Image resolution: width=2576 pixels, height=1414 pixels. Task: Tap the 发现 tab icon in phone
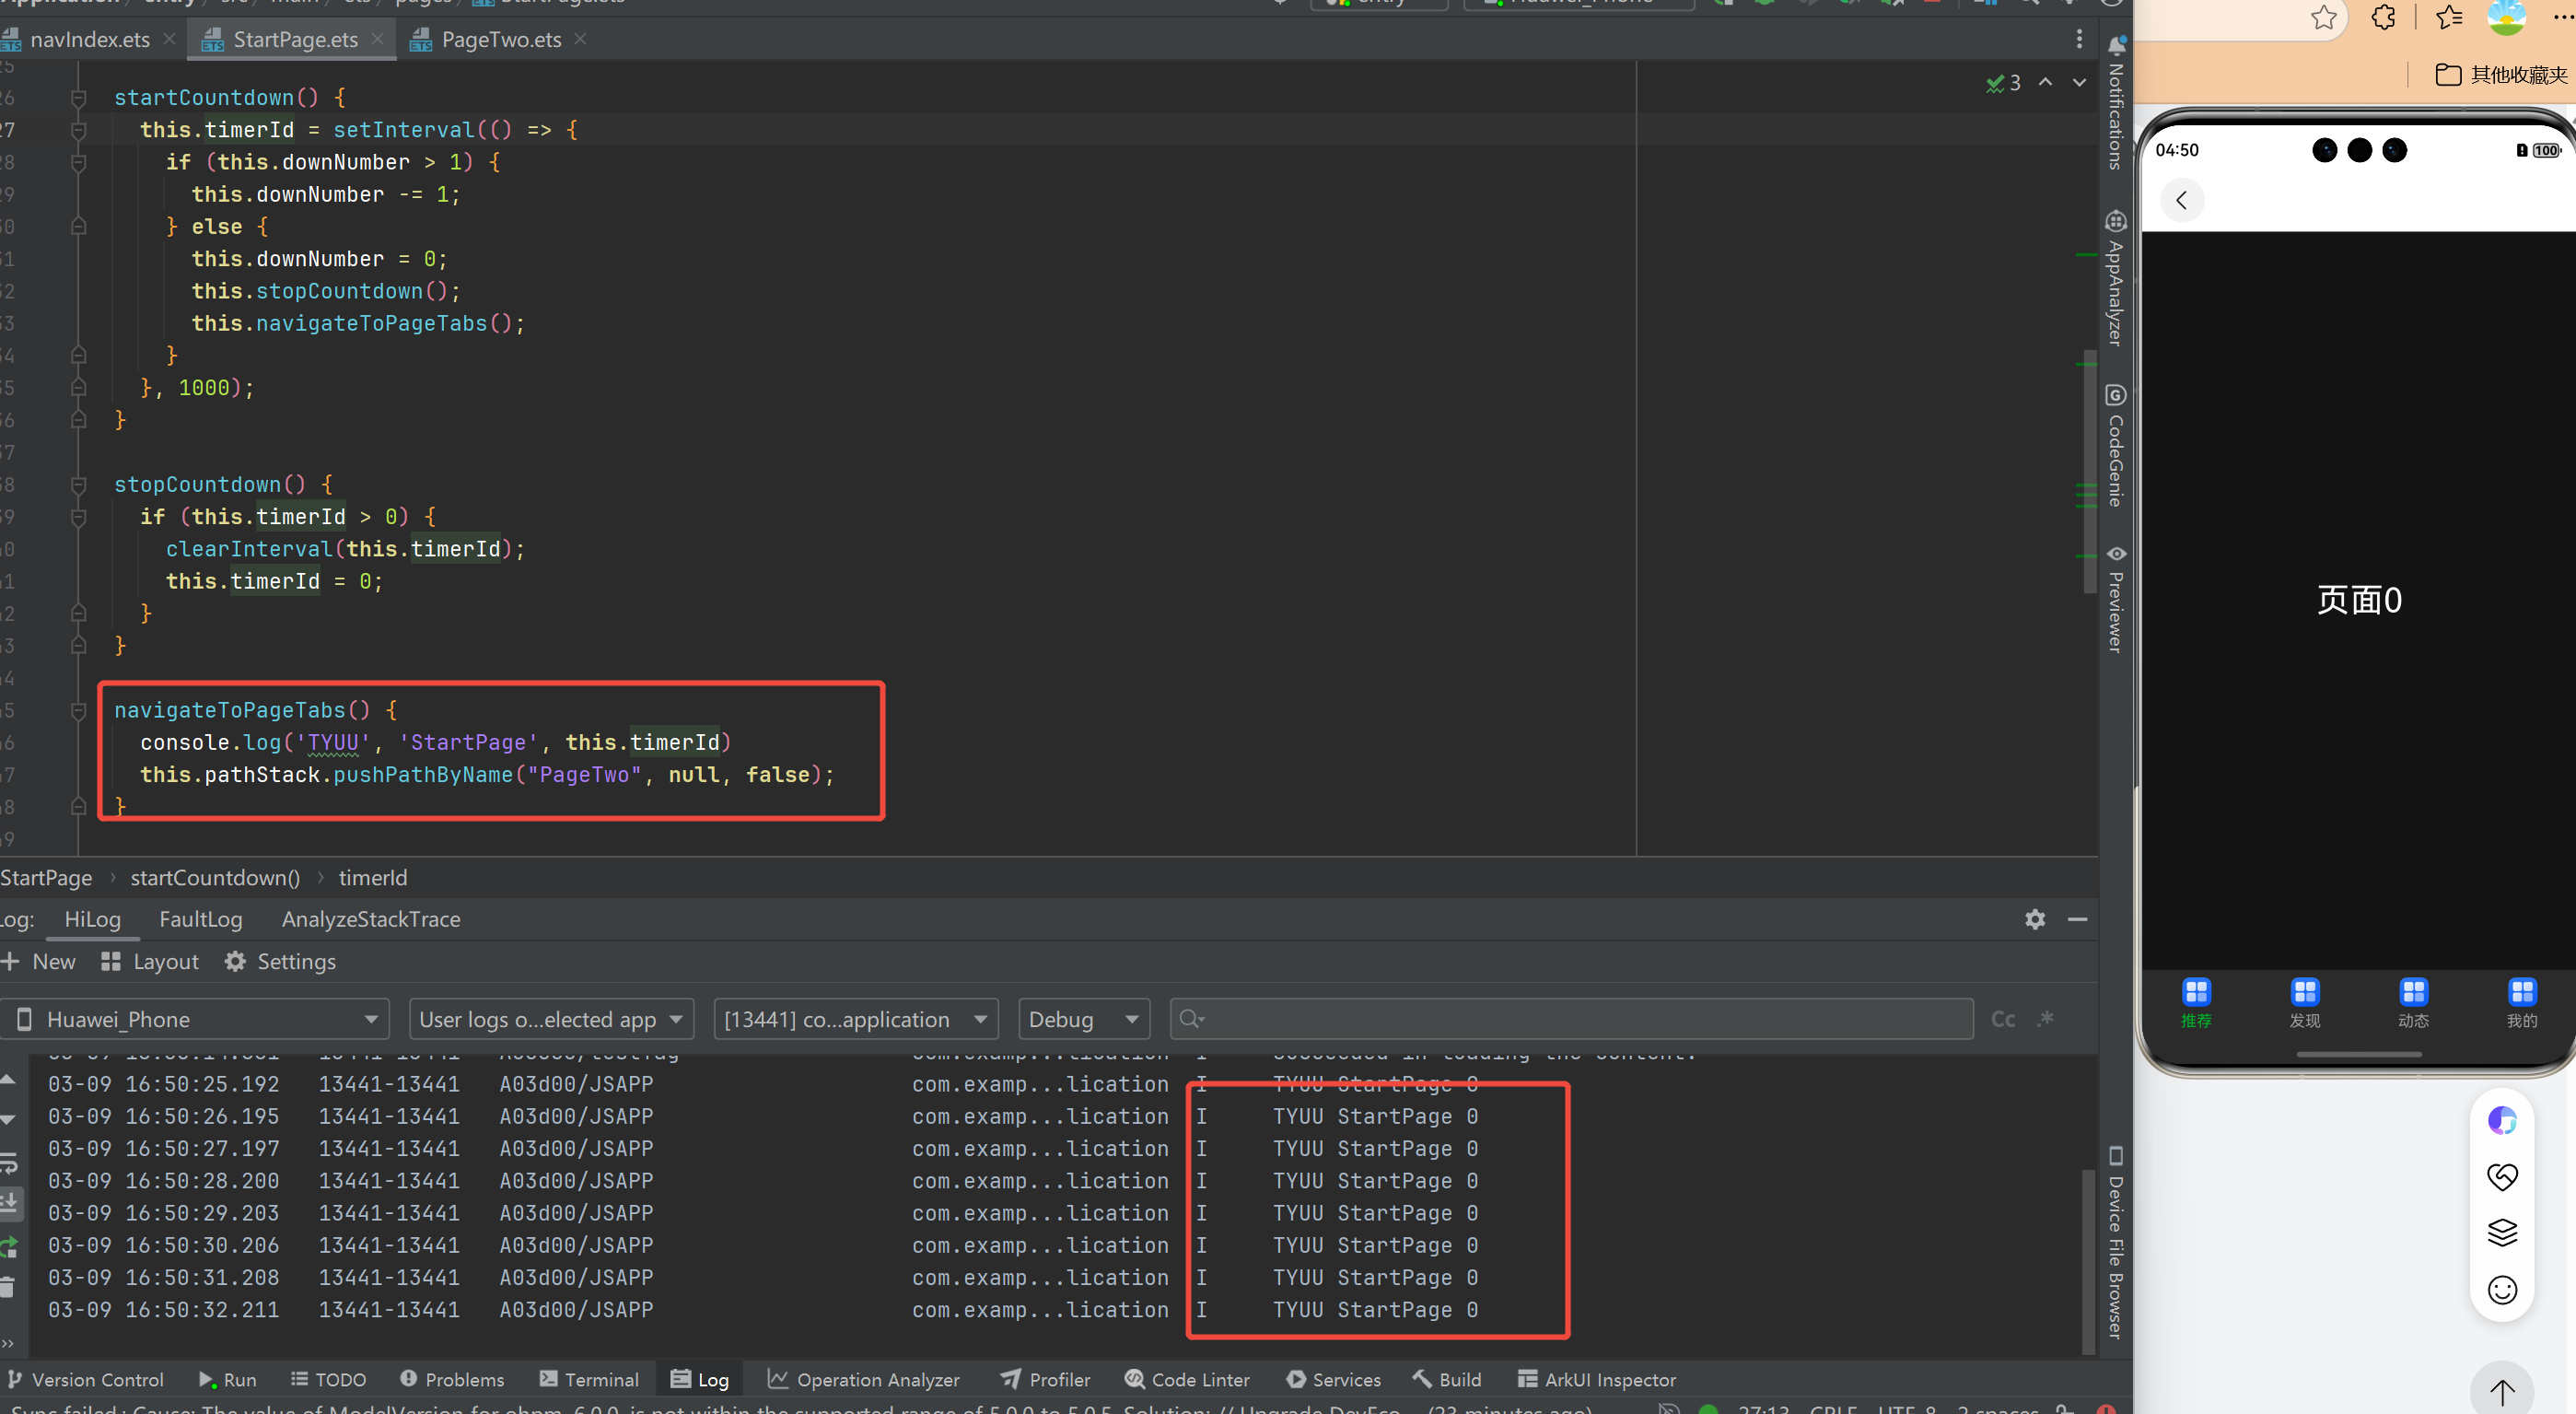coord(2304,992)
